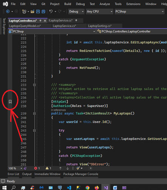Open the Error List panel
Viewport: 167px width, 190px height.
13,174
